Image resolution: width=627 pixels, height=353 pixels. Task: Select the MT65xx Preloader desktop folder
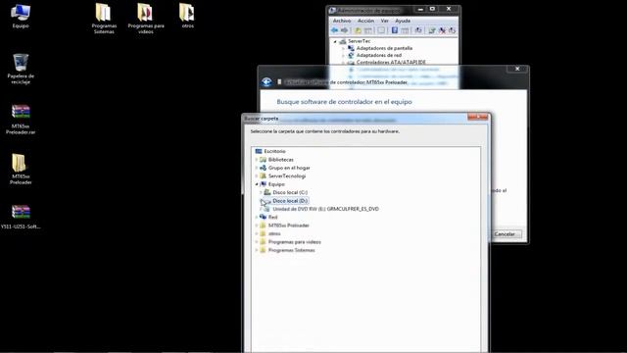coord(21,169)
